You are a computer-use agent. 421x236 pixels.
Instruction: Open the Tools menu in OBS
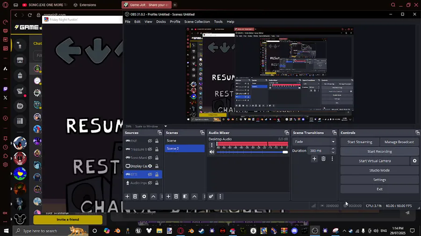(218, 21)
